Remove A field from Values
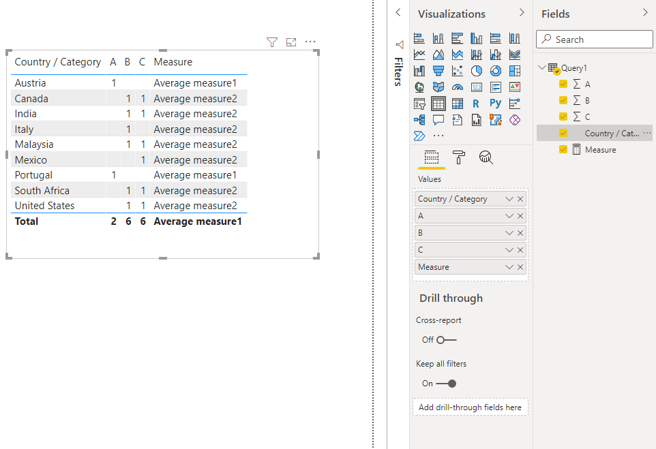 click(520, 216)
